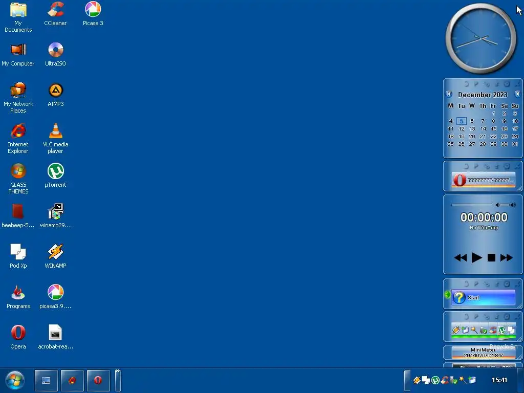Select the picasa3.9.... installer file
Image resolution: width=524 pixels, height=393 pixels.
pyautogui.click(x=55, y=297)
